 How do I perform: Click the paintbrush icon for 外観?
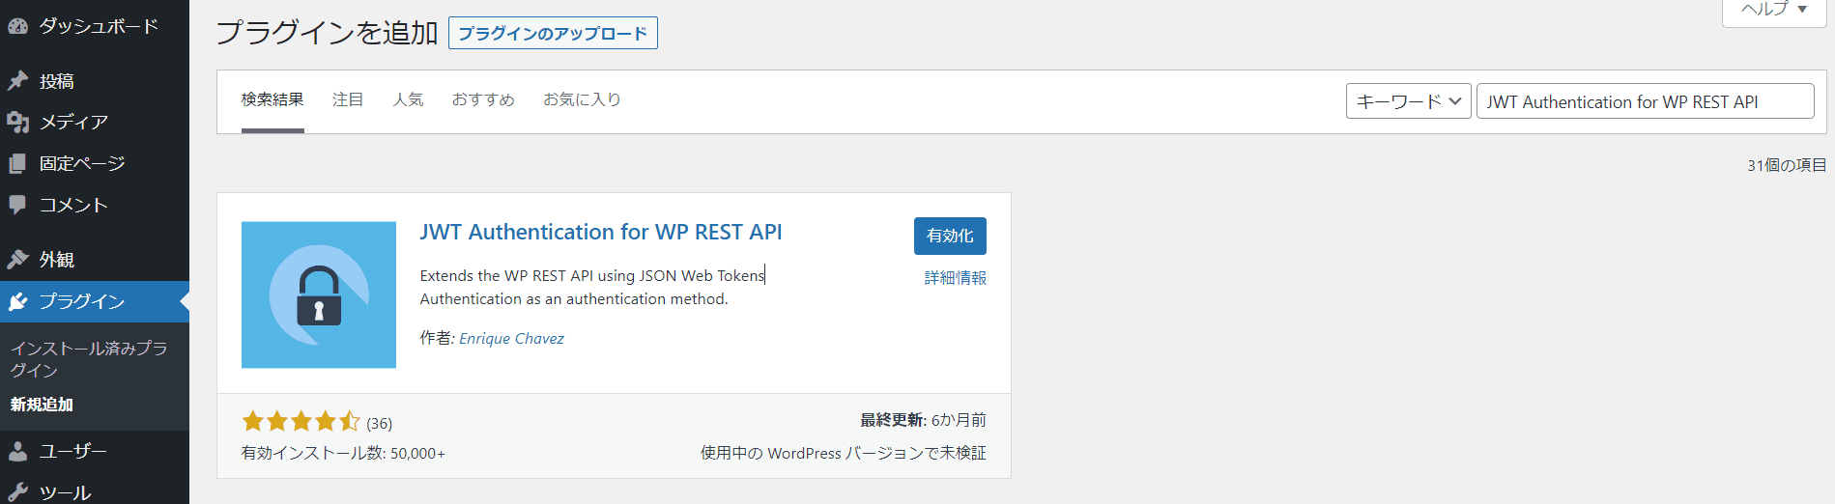pos(18,260)
